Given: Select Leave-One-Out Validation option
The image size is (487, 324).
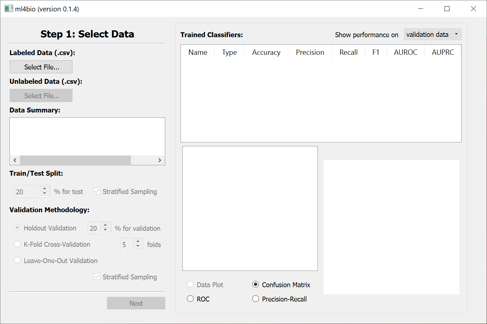Looking at the screenshot, I should pyautogui.click(x=18, y=260).
